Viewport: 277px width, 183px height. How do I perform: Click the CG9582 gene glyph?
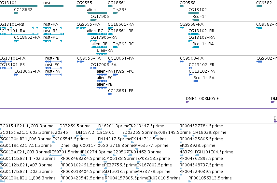[x=259, y=6]
